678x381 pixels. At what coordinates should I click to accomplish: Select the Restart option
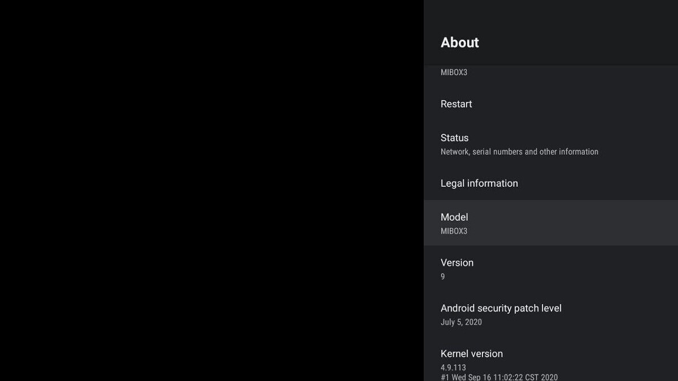click(457, 104)
